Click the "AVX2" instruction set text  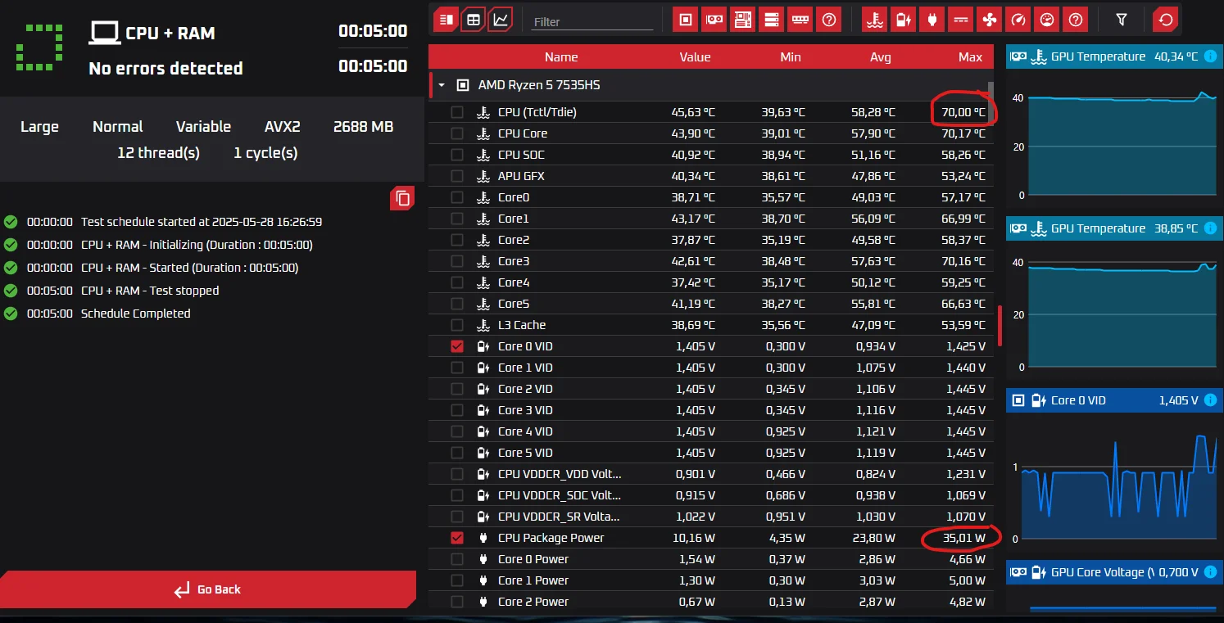[283, 127]
